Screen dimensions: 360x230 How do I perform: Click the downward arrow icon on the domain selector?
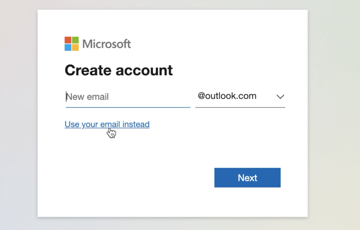pyautogui.click(x=280, y=96)
